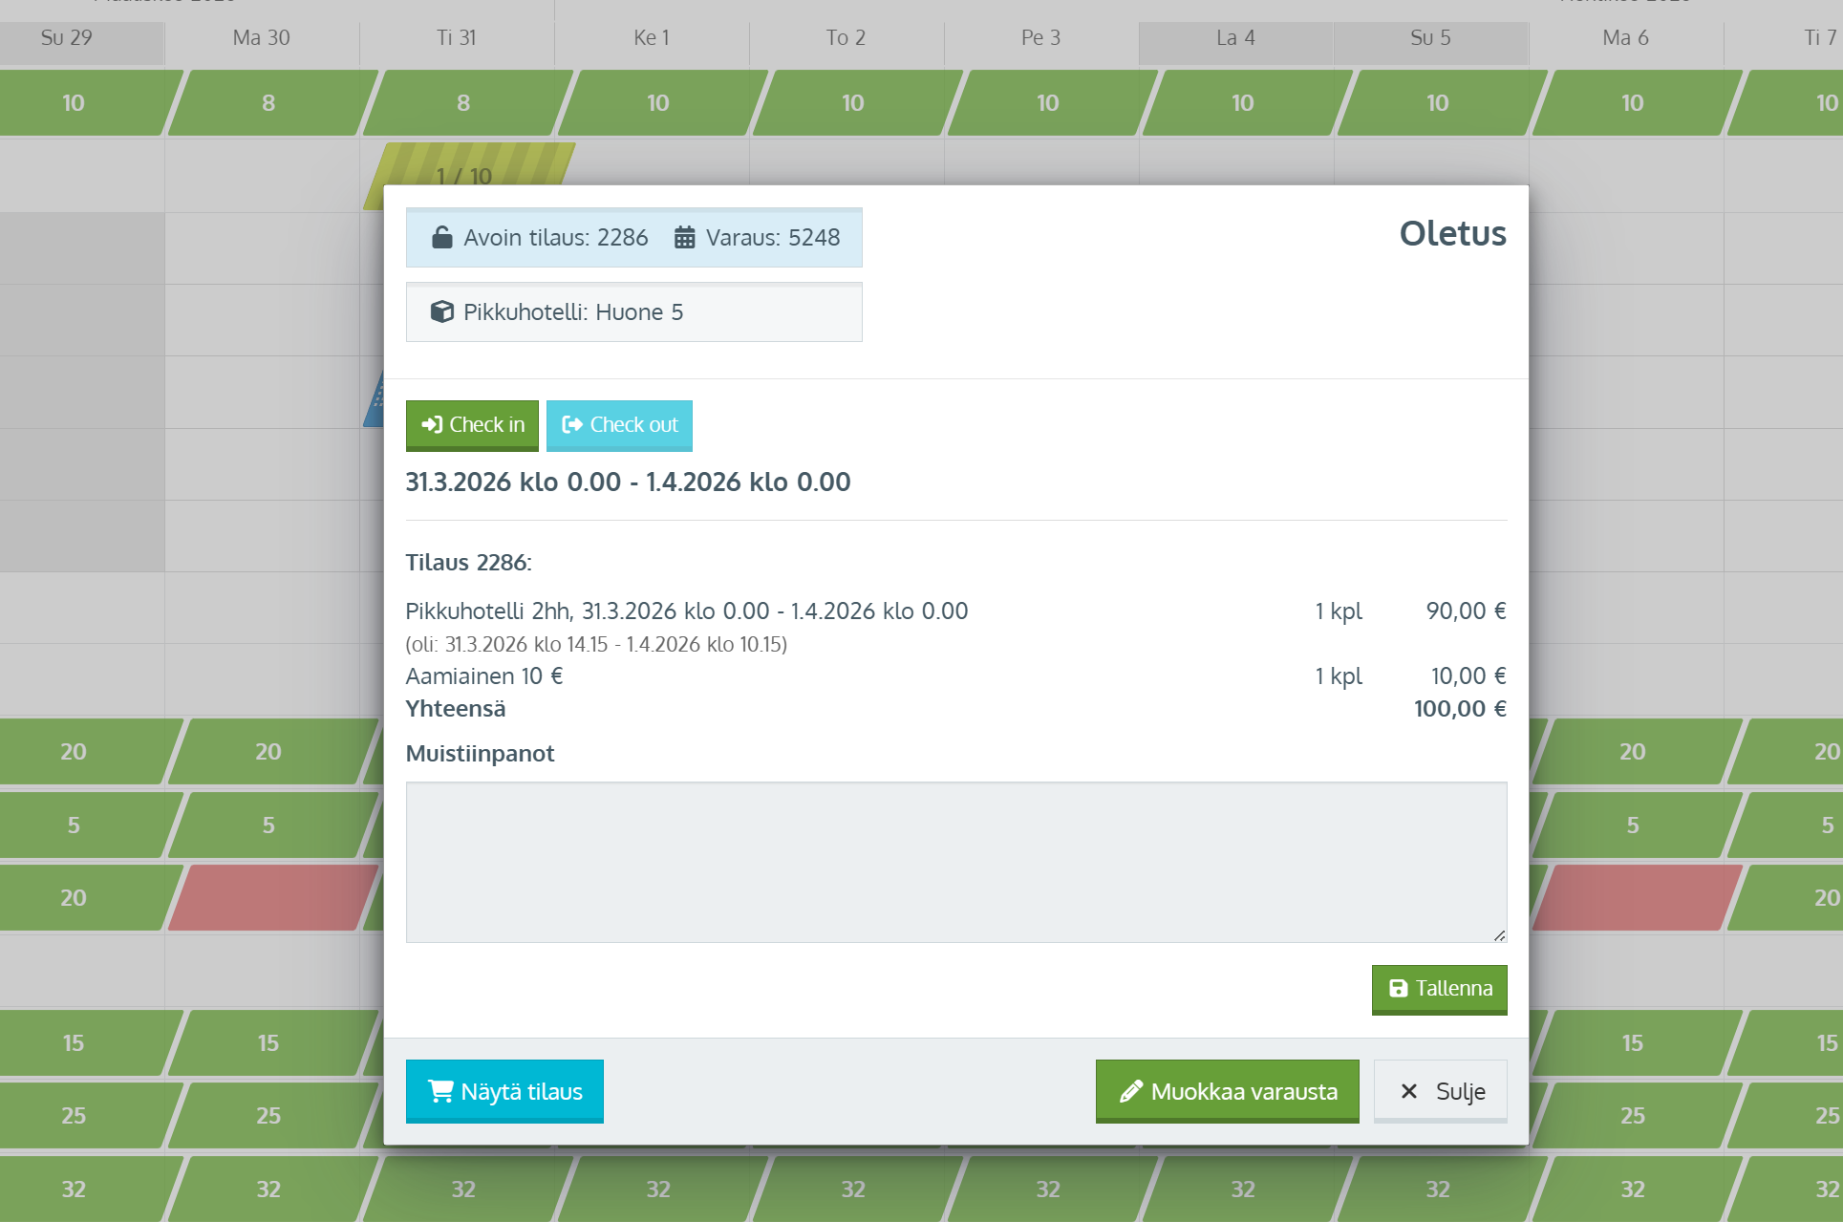Click the Yhteensä label
Screen dimensions: 1843x1222
pos(456,708)
